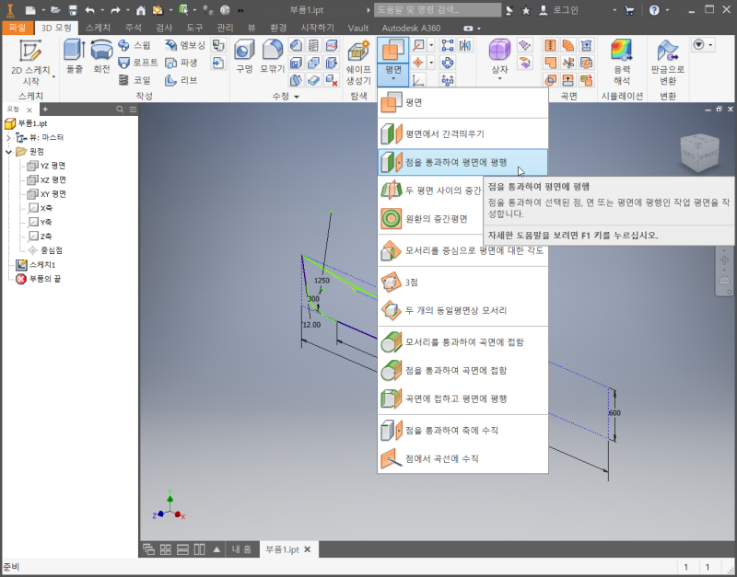Viewport: 737px width, 577px height.
Task: Open Stress Analysis (응력 해석)
Action: tap(622, 62)
